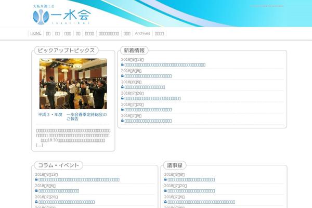Viewport: 312px width, 208px height.
Task: Click the 一水会 logo in the header
Action: [62, 15]
